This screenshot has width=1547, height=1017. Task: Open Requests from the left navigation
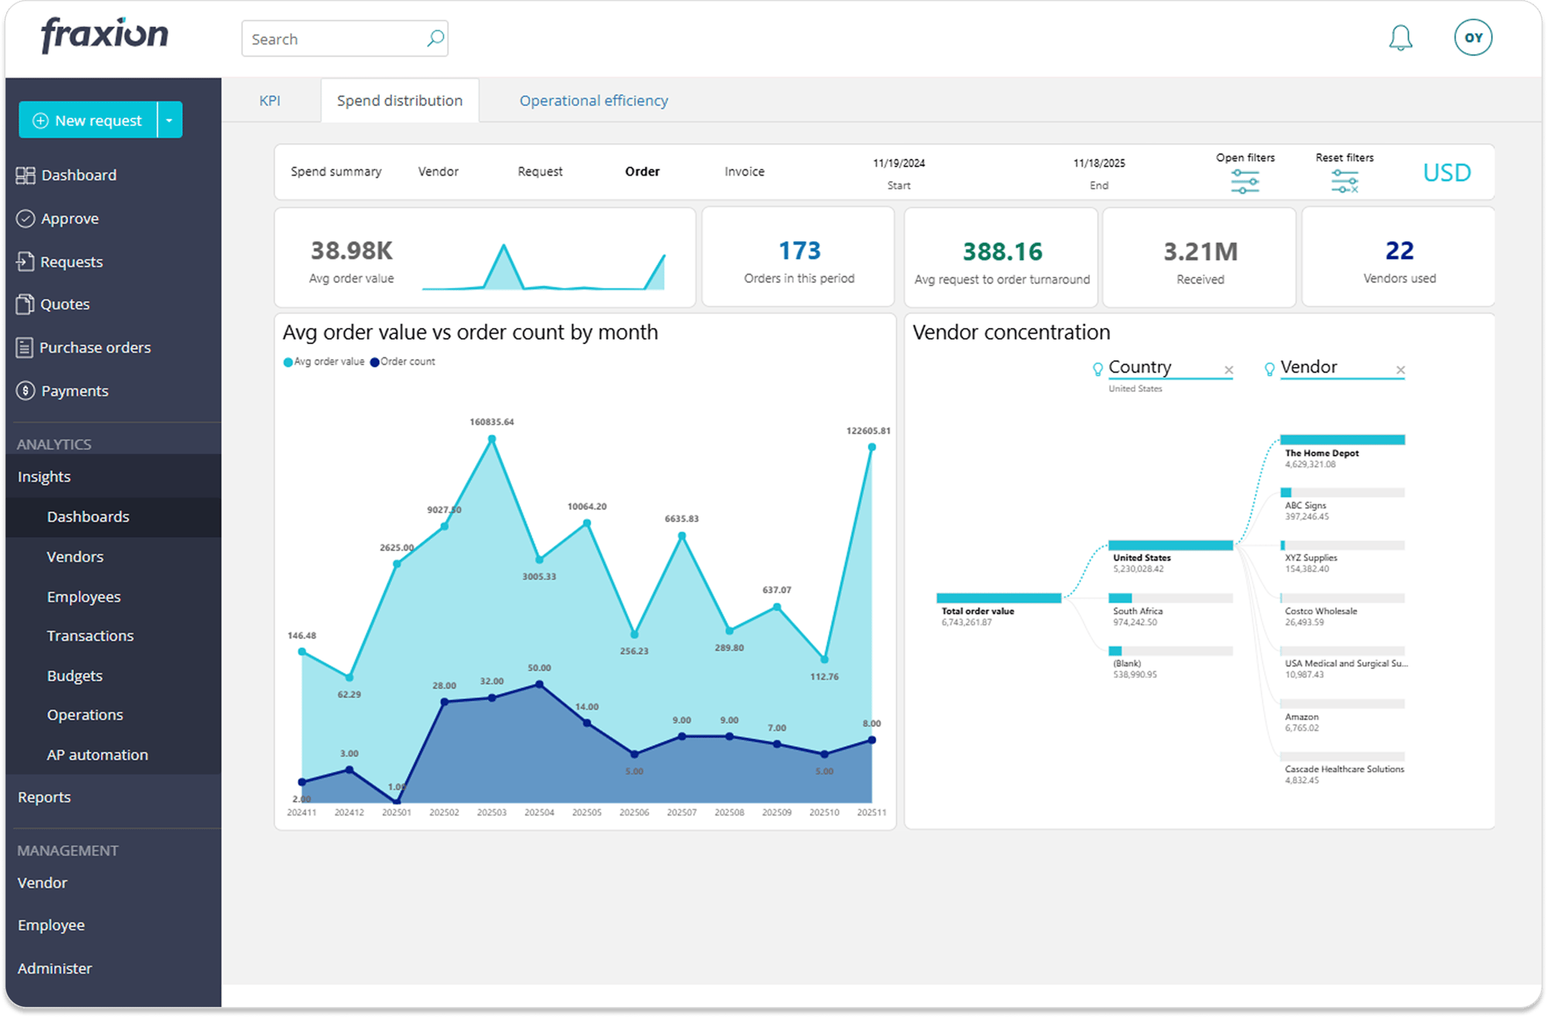[x=71, y=261]
